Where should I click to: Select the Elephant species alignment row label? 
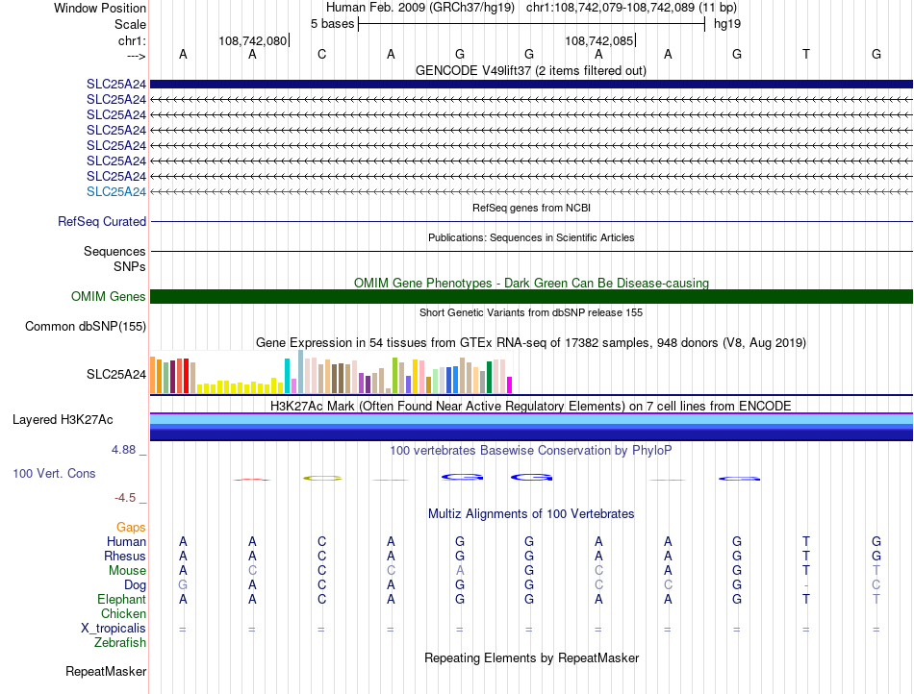point(121,599)
